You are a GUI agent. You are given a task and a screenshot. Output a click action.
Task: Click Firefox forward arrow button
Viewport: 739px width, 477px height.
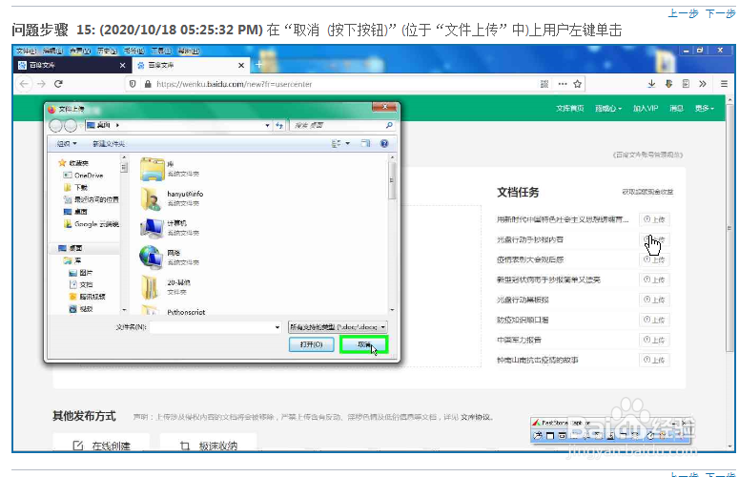click(41, 84)
